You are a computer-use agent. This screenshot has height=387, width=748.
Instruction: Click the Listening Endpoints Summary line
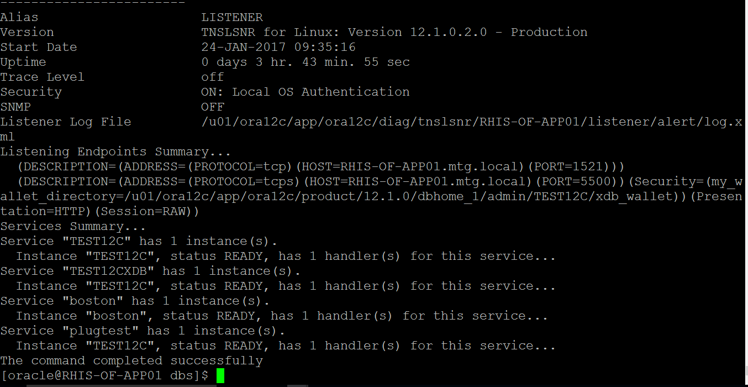click(x=115, y=152)
